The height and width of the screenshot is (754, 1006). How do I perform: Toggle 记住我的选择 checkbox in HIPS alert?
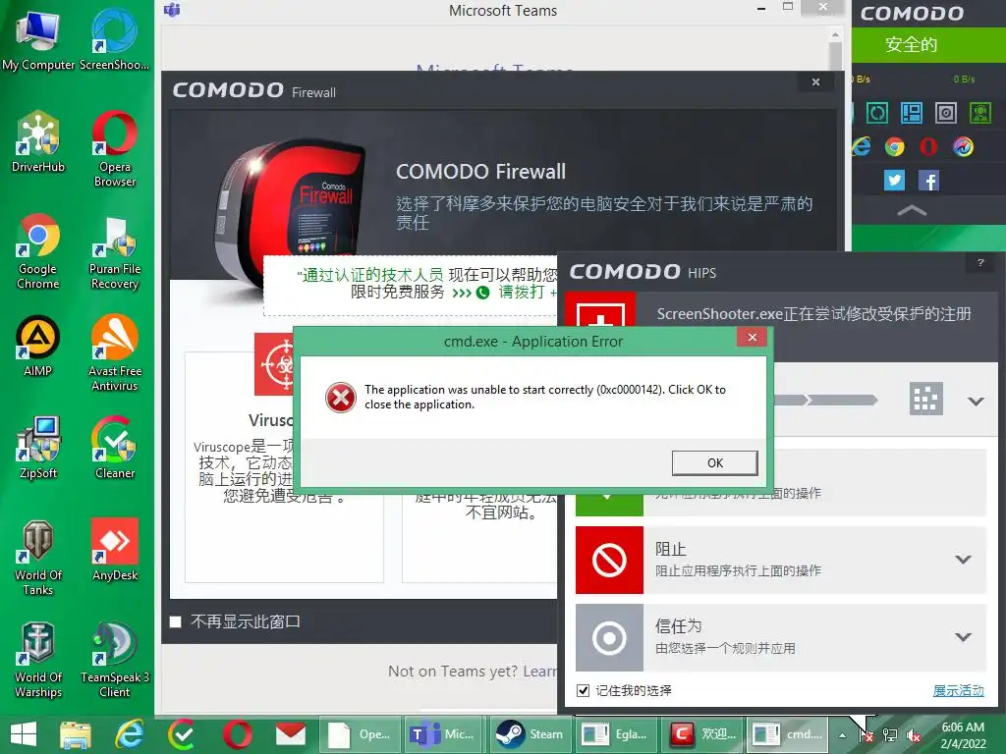(583, 690)
